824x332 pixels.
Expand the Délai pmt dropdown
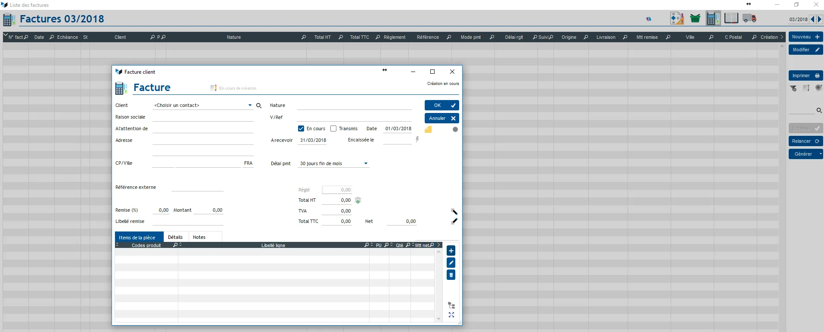(x=366, y=163)
